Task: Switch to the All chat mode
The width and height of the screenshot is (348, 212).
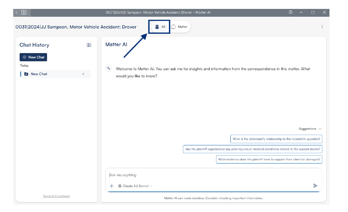Action: [160, 27]
